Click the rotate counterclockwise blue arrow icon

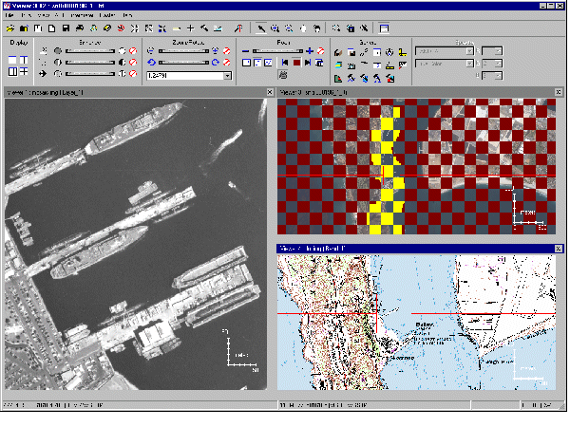(x=151, y=63)
